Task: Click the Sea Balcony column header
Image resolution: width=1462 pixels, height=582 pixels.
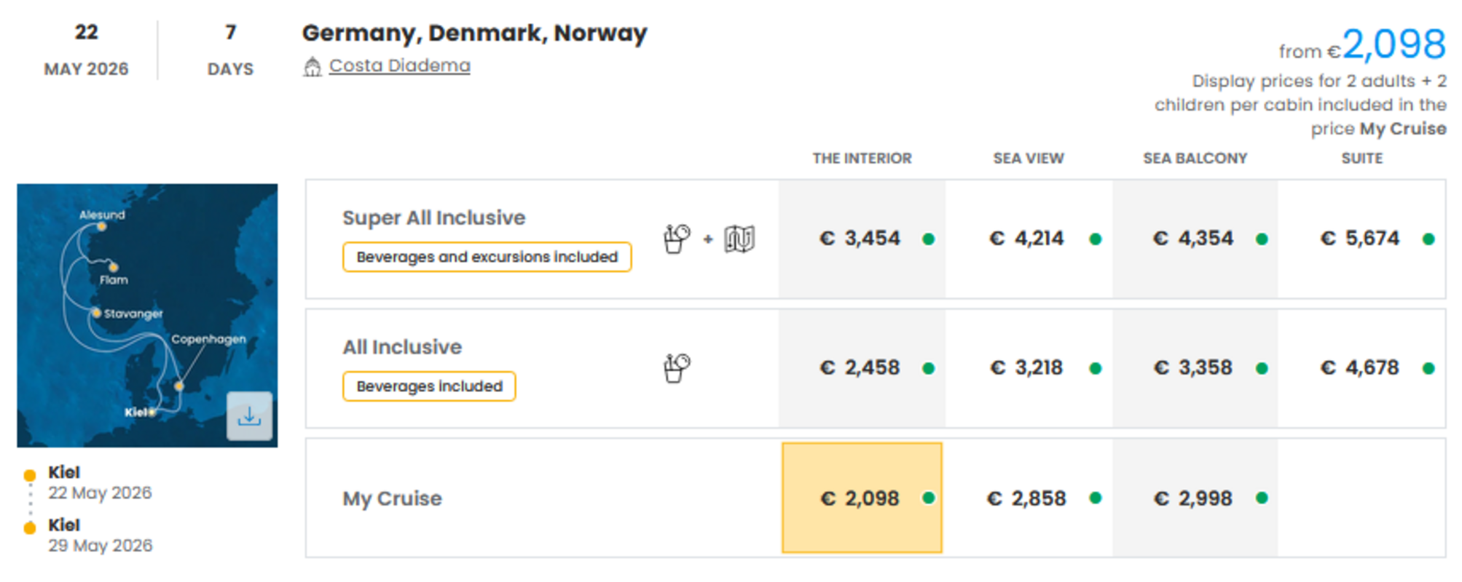Action: [x=1195, y=159]
